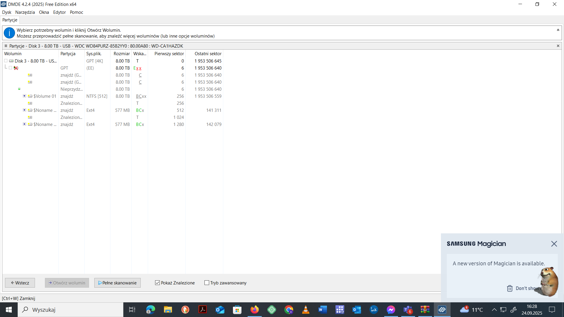The height and width of the screenshot is (317, 564).
Task: Start Pełne skanowanie
Action: (x=117, y=283)
